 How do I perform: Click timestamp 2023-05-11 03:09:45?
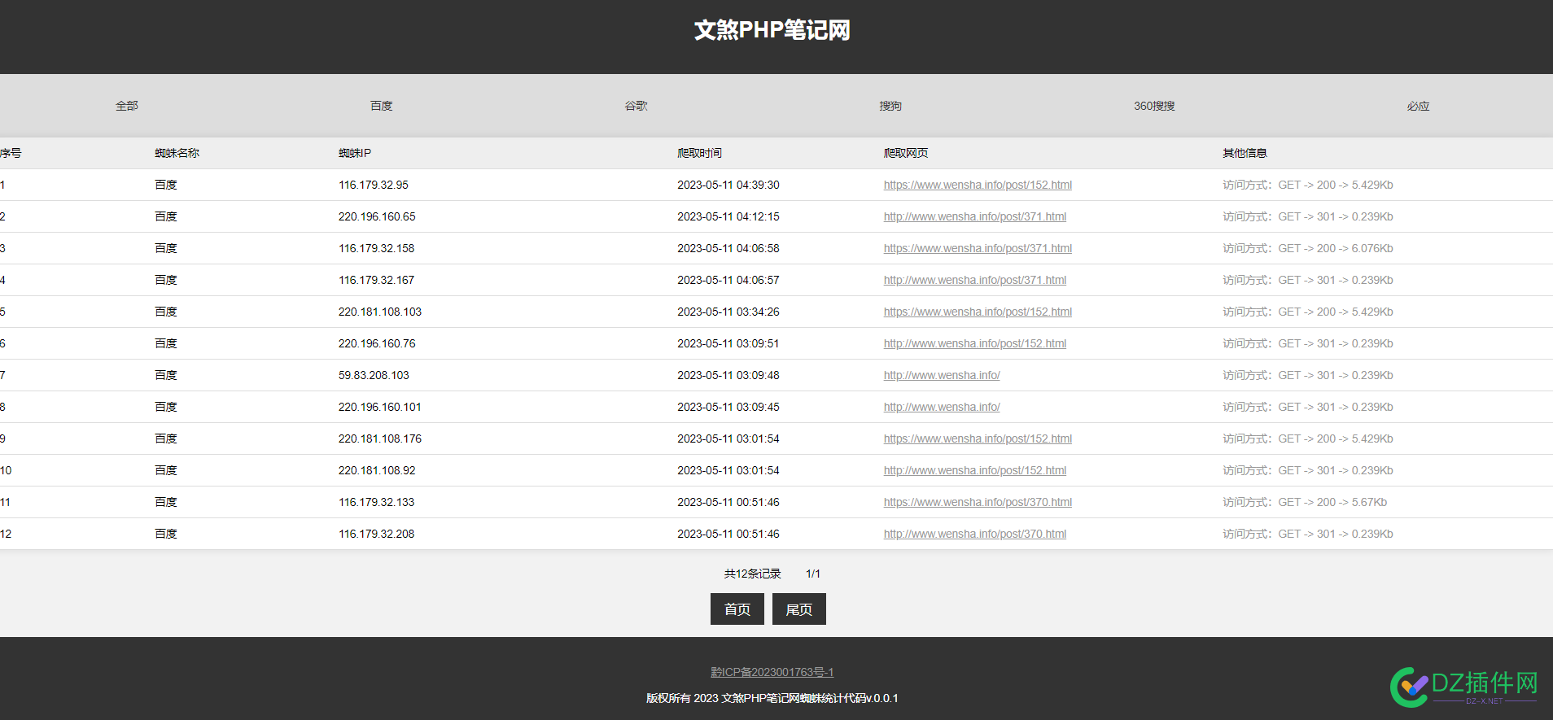point(728,407)
